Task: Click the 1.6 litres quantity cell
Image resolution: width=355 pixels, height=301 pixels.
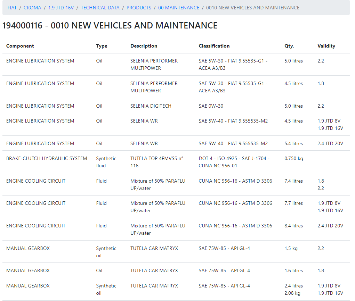Action: click(294, 270)
